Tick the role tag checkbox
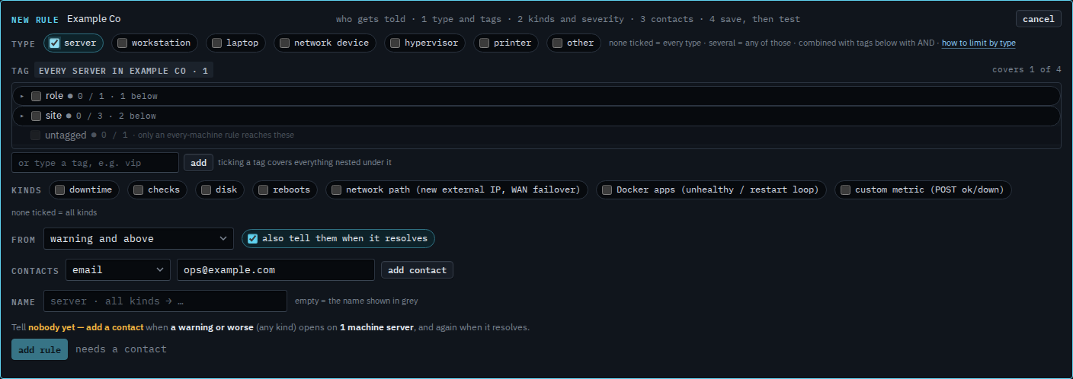Screen dimensions: 1073x379 point(36,96)
